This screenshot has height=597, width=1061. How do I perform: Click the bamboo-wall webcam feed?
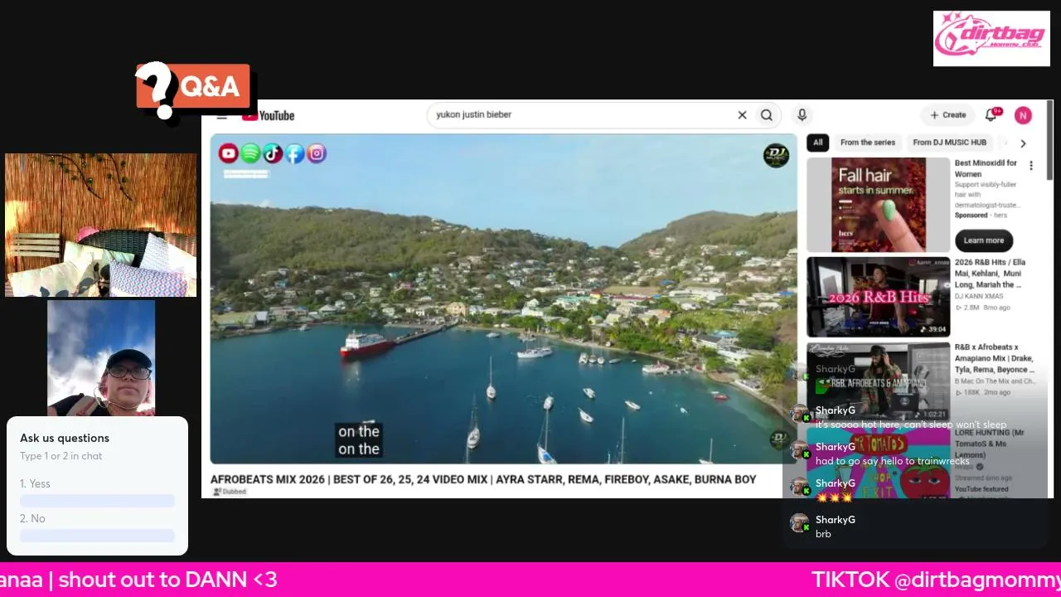coord(101,225)
